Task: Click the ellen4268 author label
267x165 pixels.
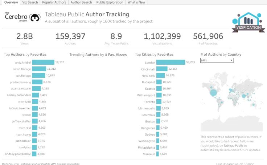Action: [25, 102]
